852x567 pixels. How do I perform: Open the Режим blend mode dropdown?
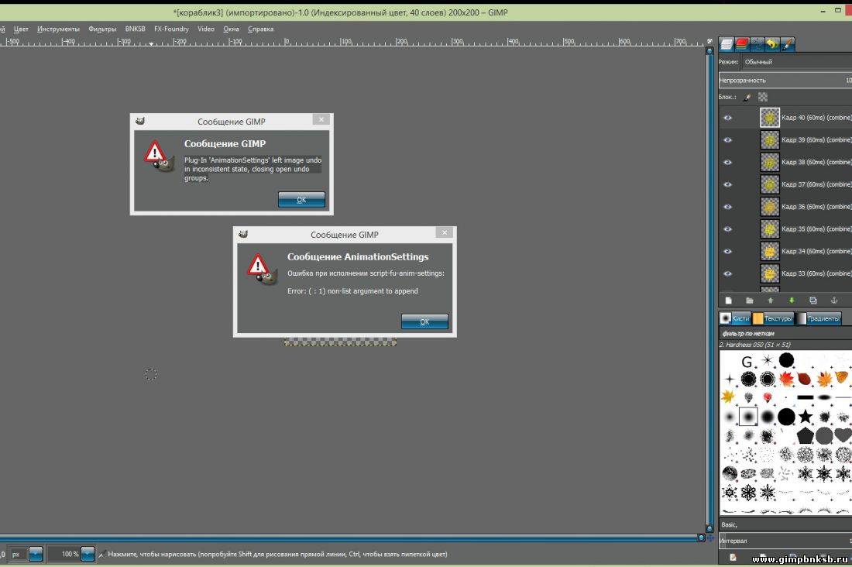(x=795, y=62)
